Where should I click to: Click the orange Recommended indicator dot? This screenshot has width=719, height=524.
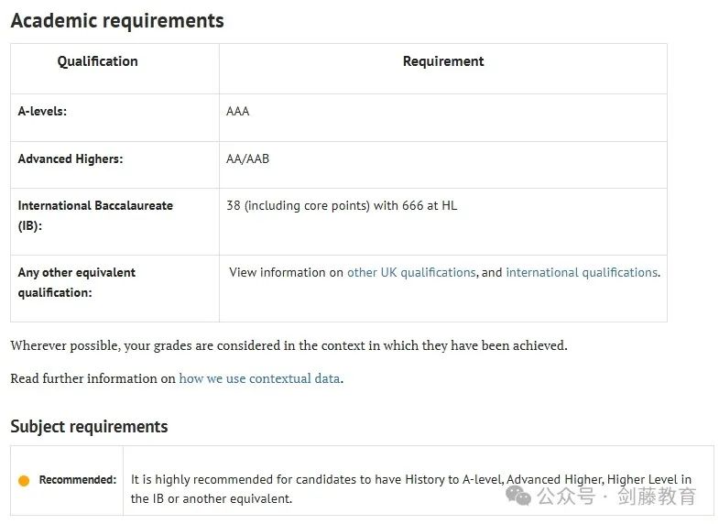24,480
